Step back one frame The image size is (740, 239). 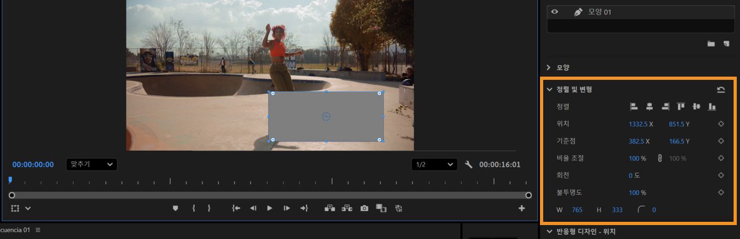pyautogui.click(x=253, y=208)
